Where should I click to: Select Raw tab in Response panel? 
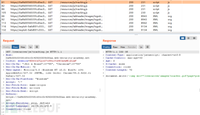point(115,47)
